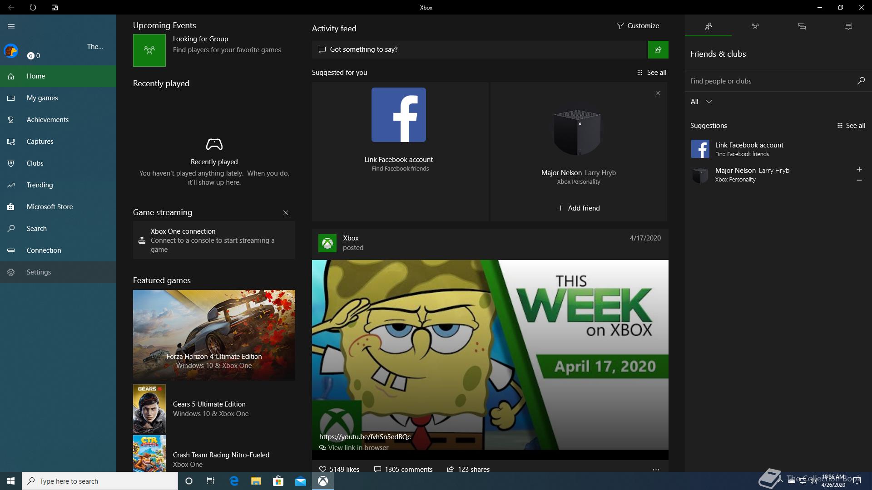Click the taskbar search box
Screen dimensions: 872x490
coord(100,481)
